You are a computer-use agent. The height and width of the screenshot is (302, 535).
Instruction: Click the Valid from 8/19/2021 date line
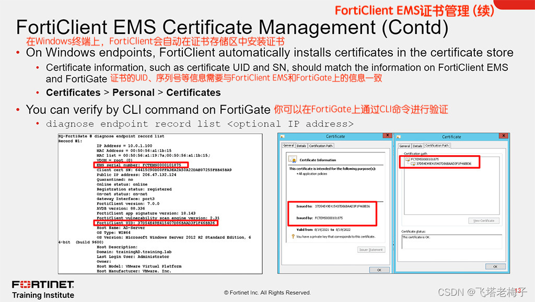(x=323, y=230)
